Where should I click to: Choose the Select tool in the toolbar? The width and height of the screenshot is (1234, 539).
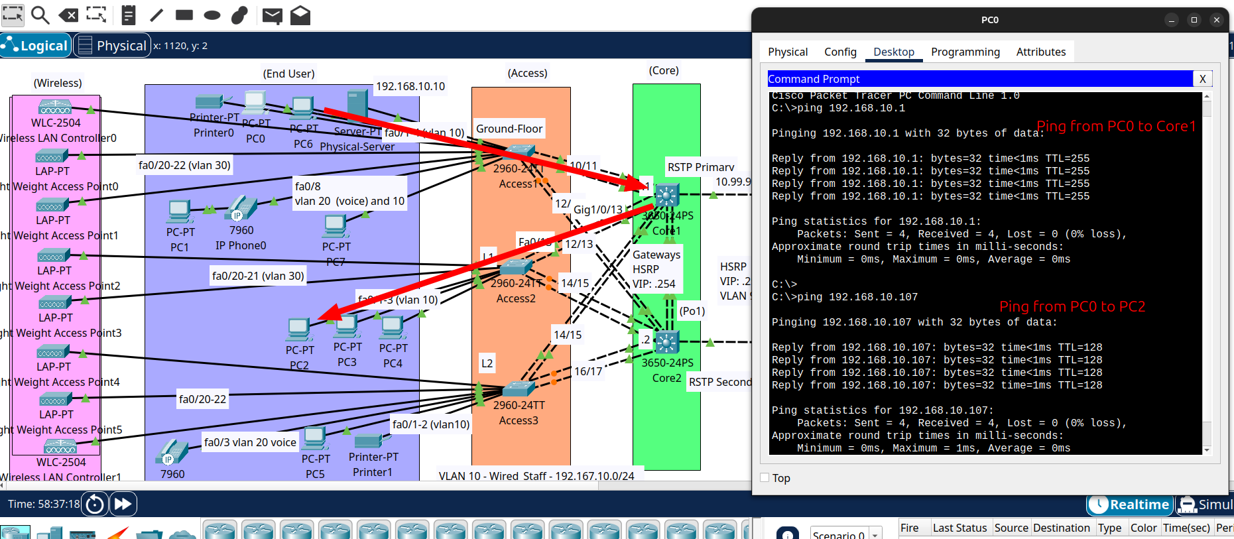[x=13, y=15]
